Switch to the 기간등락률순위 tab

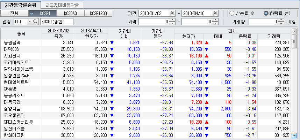point(19,5)
